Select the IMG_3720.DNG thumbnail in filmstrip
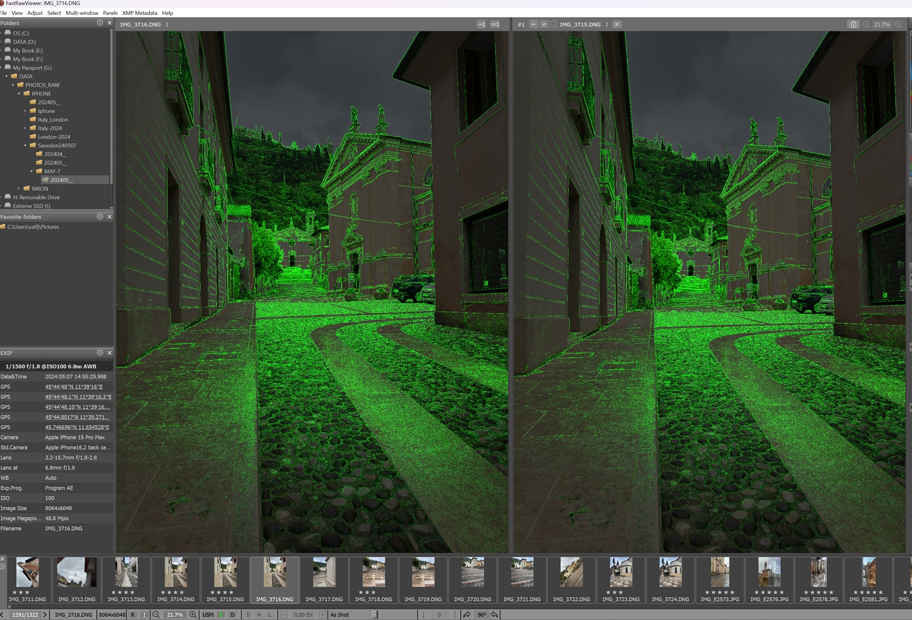The height and width of the screenshot is (620, 912). 472,579
